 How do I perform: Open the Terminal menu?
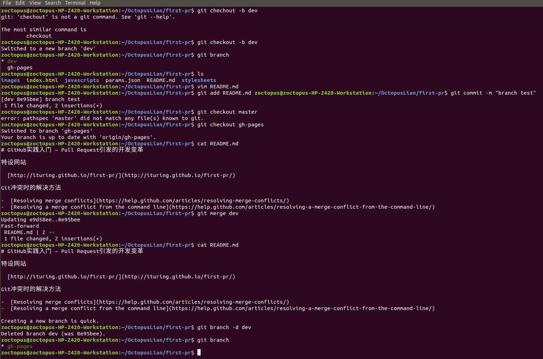pos(75,3)
